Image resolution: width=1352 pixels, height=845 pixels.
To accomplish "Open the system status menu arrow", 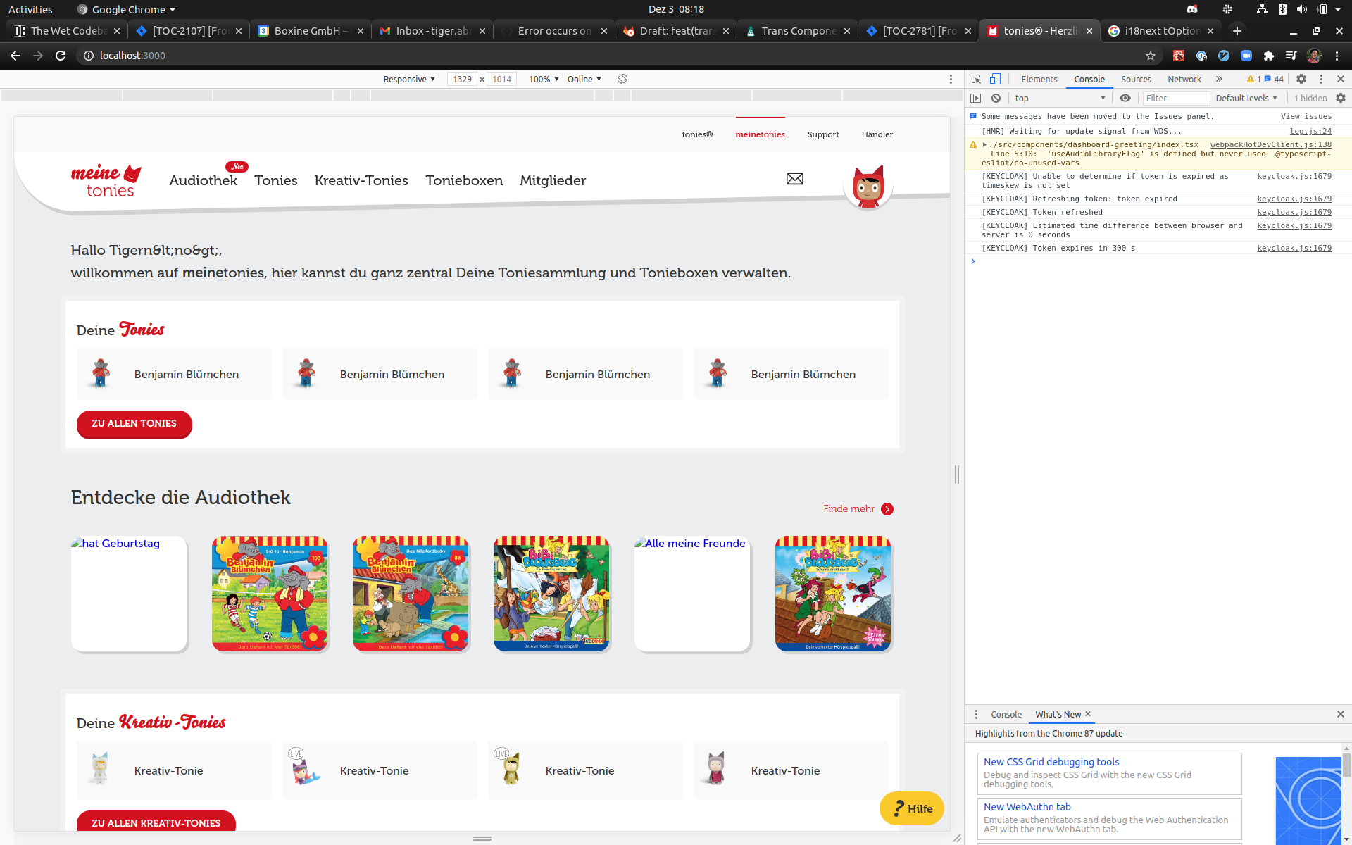I will [1338, 9].
